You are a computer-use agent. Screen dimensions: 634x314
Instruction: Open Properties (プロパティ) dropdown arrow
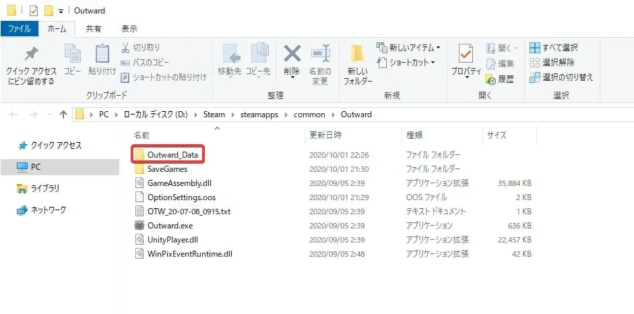point(466,78)
